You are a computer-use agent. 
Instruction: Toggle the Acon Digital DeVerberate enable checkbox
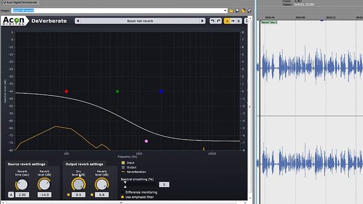(x=5, y=2)
